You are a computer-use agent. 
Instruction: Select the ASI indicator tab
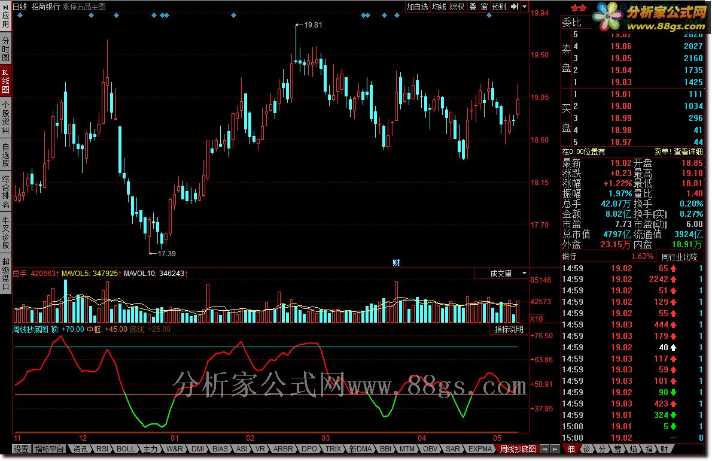tap(242, 449)
